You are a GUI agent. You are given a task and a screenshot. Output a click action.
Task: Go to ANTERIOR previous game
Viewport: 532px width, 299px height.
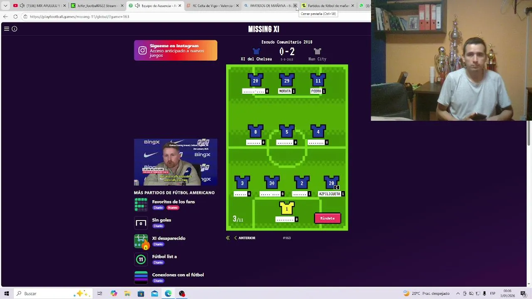pos(245,238)
